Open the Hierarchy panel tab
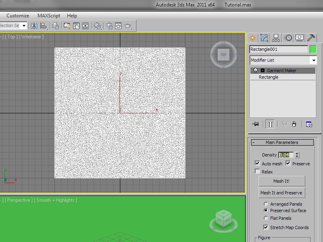 (x=276, y=38)
